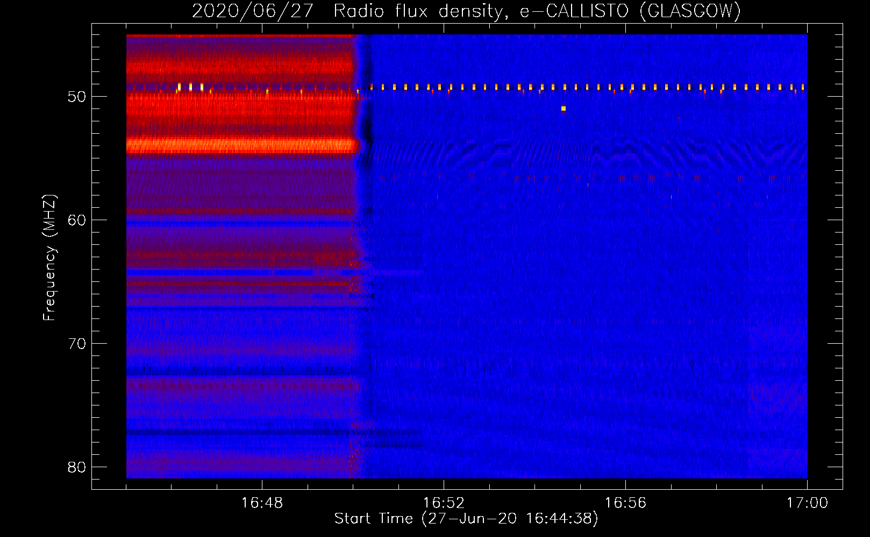This screenshot has height=537, width=870.
Task: Click the bright orange emission band near 54 MHz
Action: tap(242, 145)
